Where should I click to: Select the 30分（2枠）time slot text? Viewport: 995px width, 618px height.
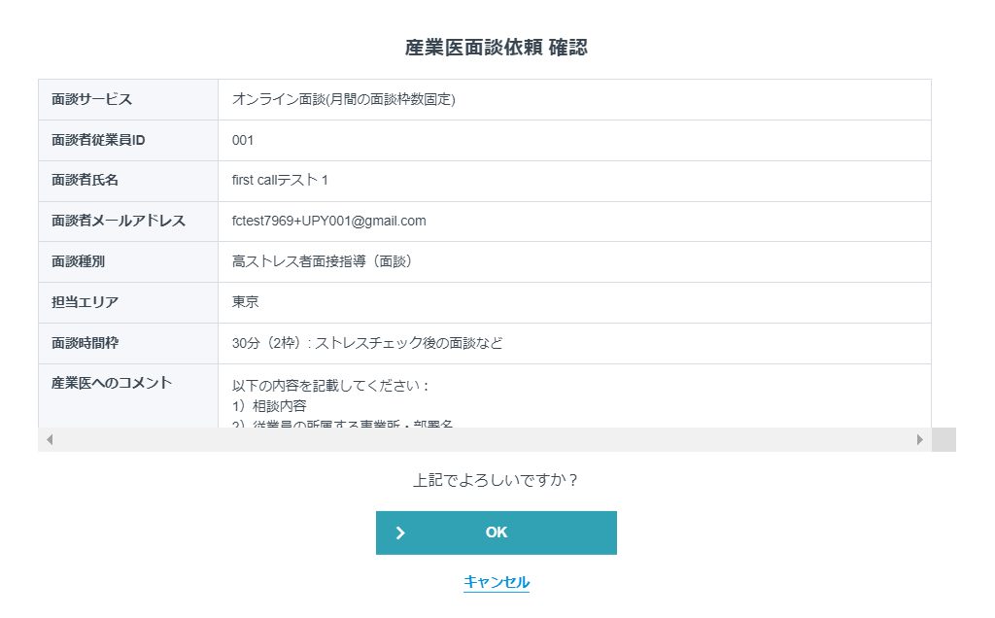[366, 343]
